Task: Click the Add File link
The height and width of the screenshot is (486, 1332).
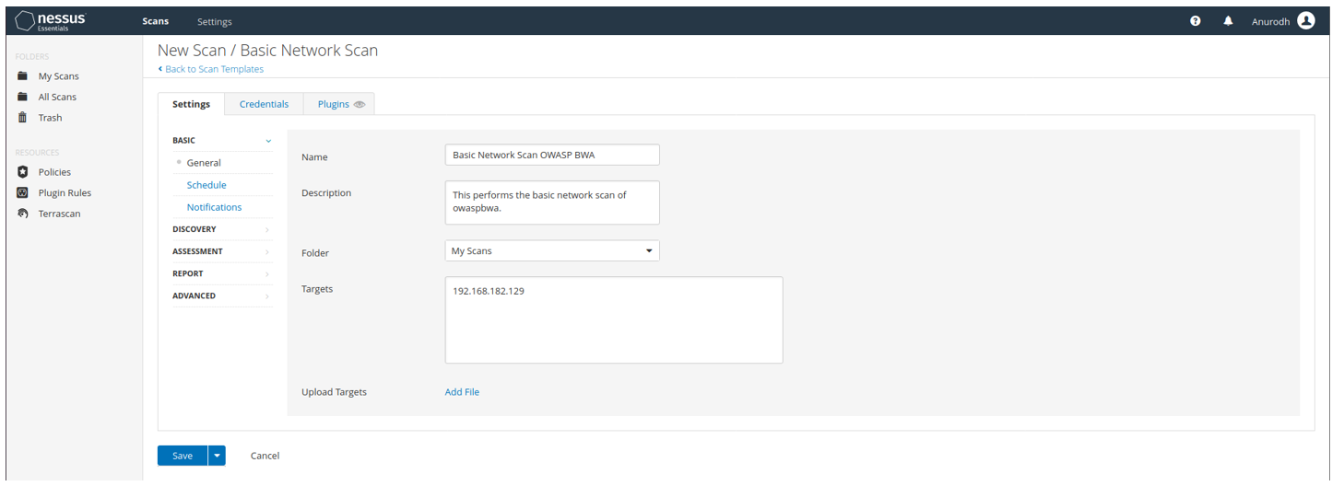Action: (x=462, y=392)
